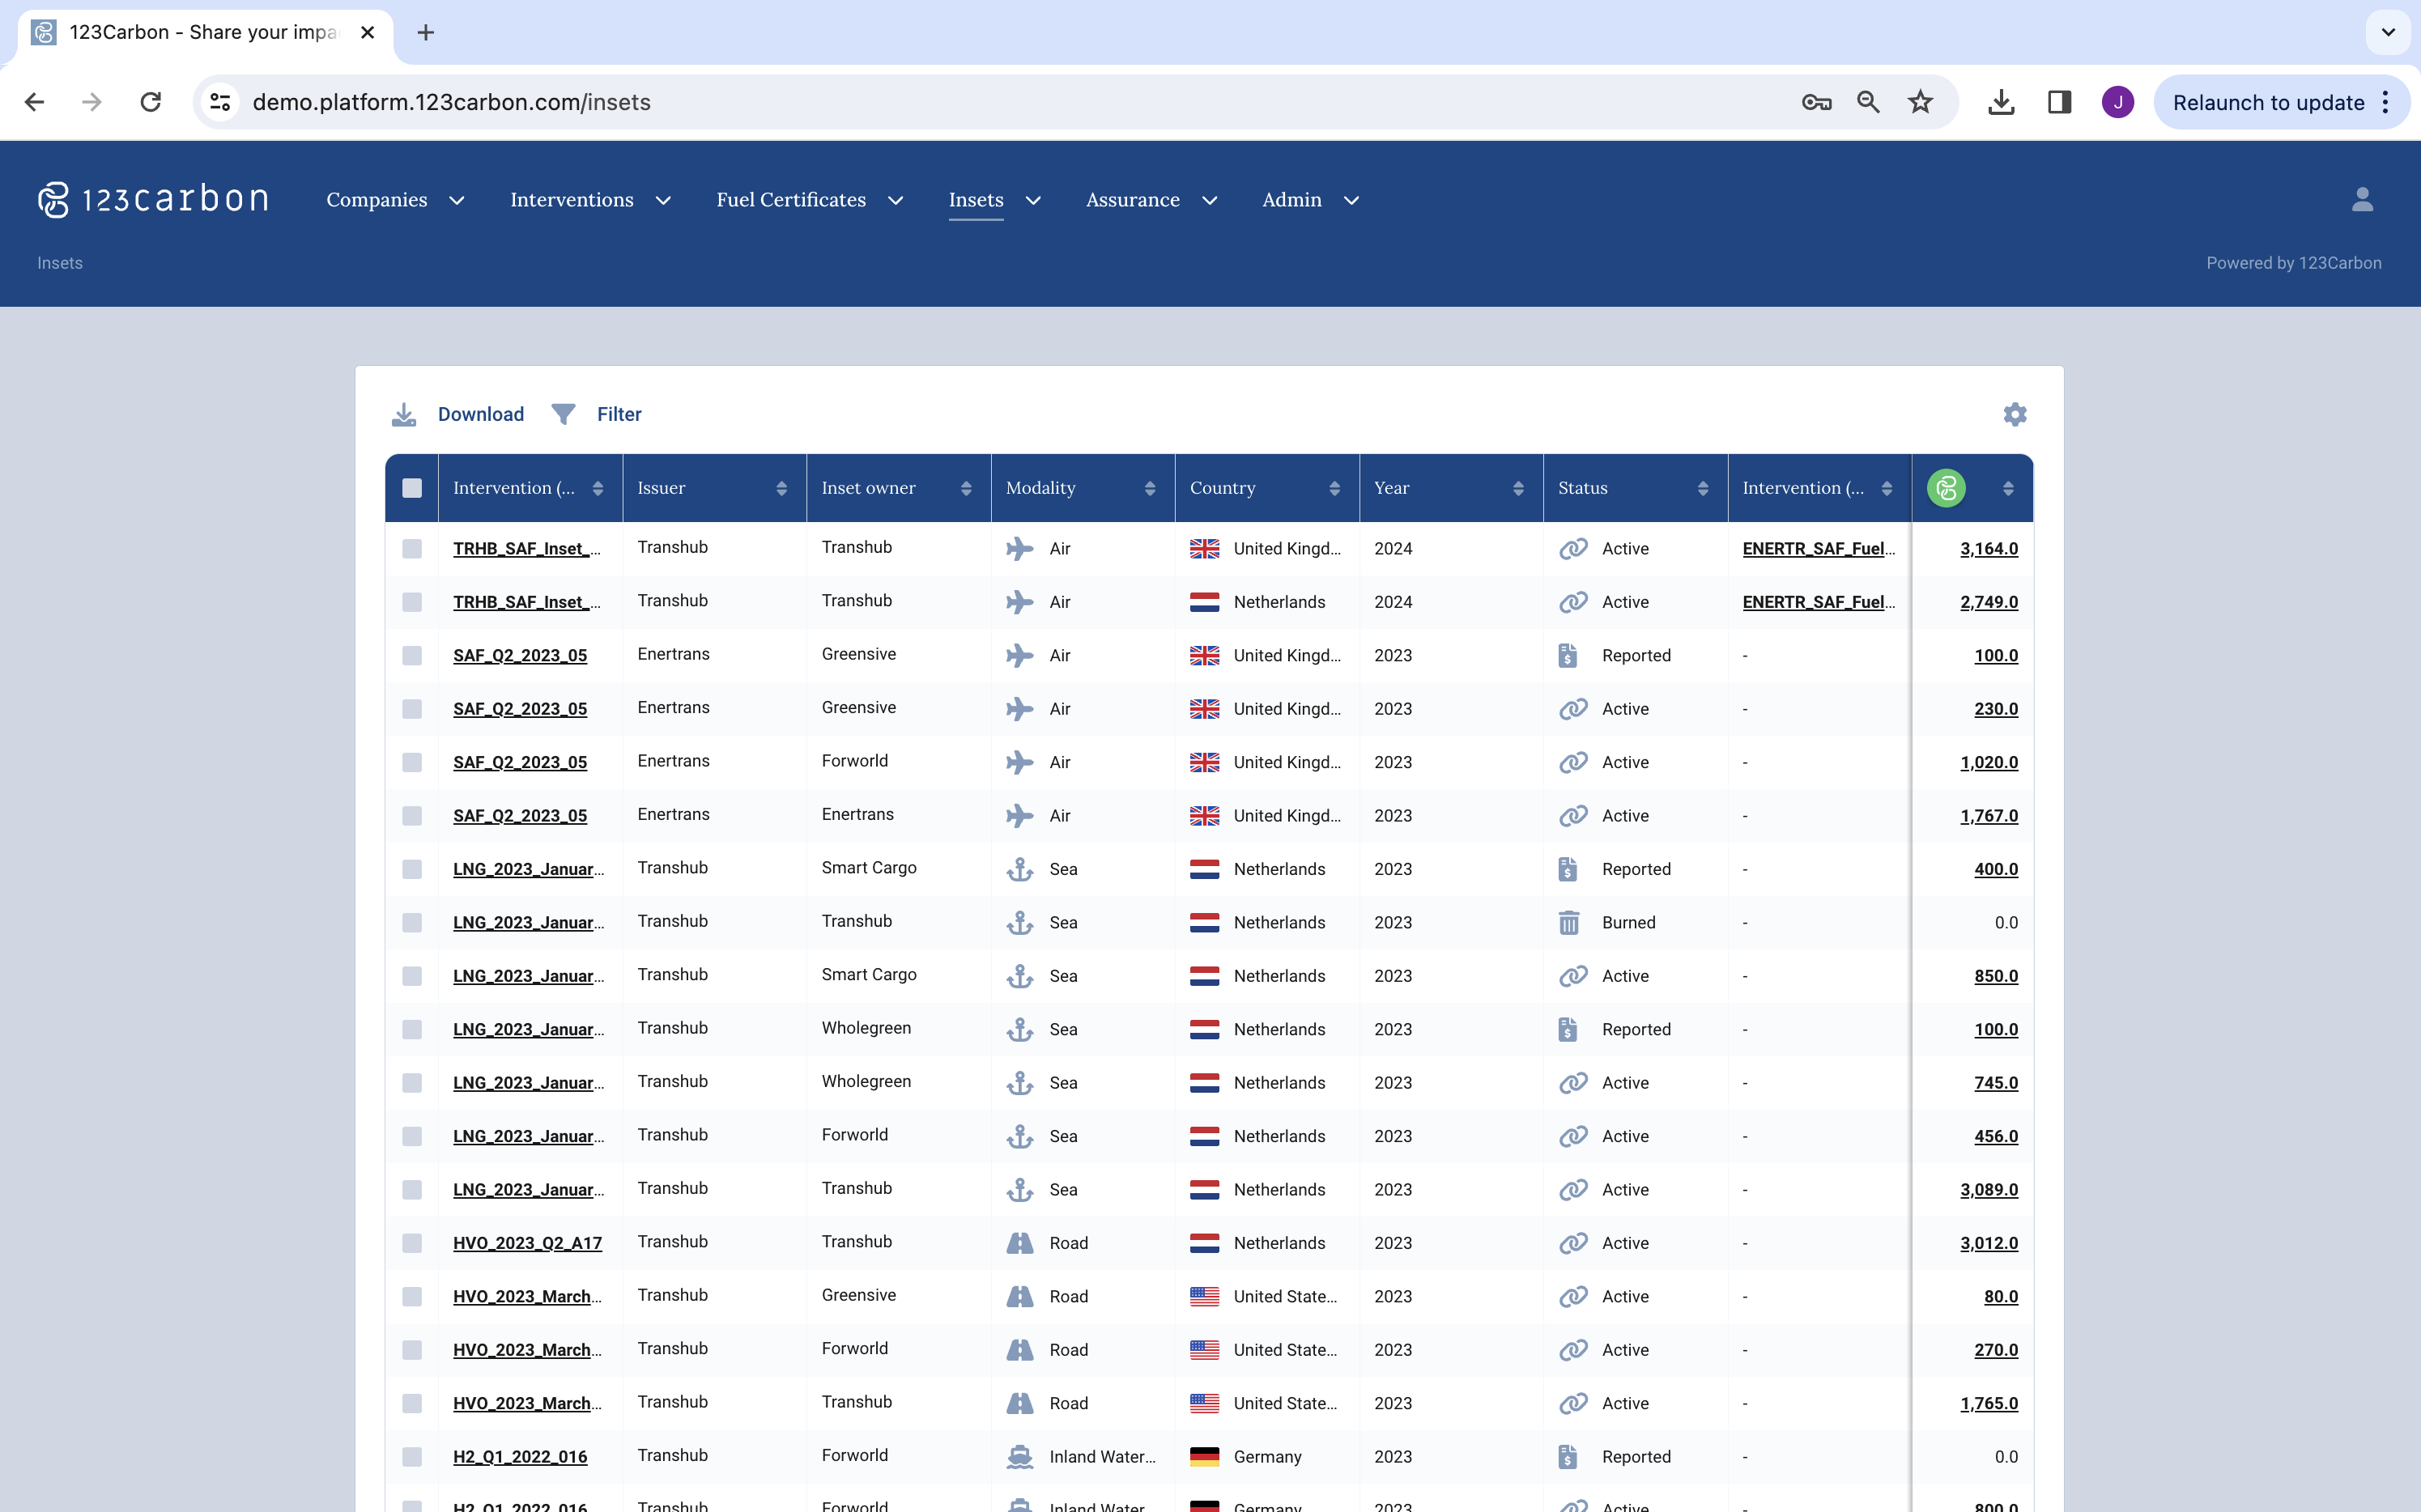Viewport: 2421px width, 1512px height.
Task: Click Air plane icon in first TRHB row
Action: (1019, 549)
